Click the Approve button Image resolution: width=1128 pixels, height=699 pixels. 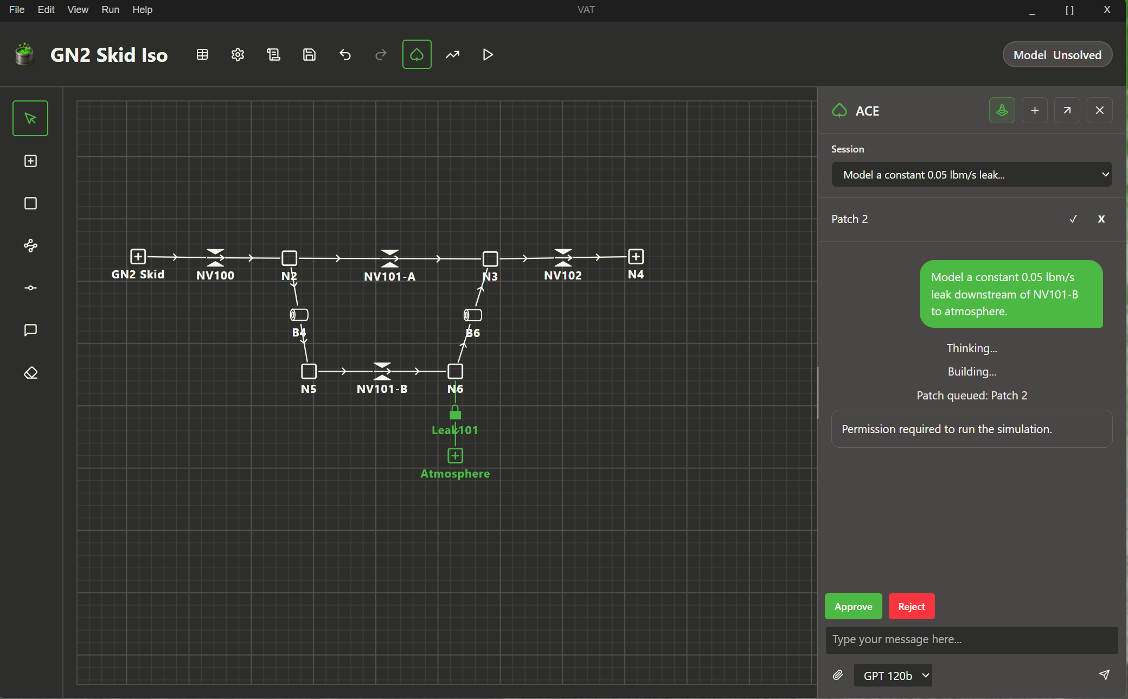pos(853,606)
